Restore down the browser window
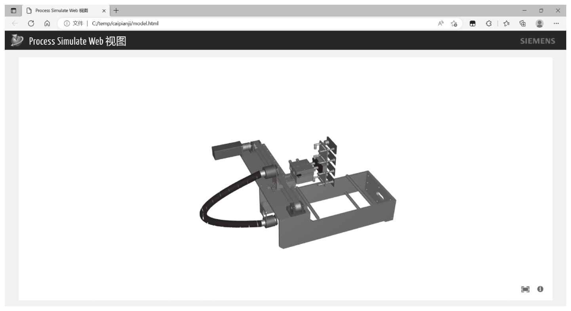The width and height of the screenshot is (571, 311). pyautogui.click(x=541, y=11)
